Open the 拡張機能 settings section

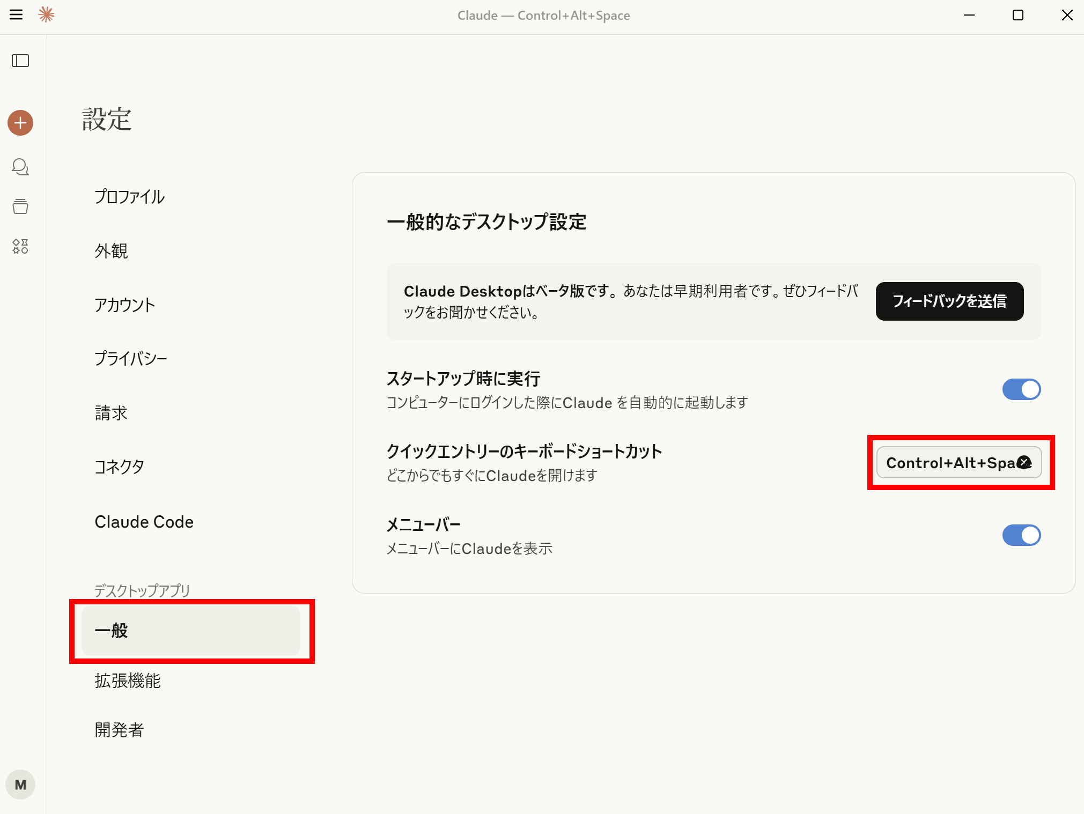coord(190,680)
